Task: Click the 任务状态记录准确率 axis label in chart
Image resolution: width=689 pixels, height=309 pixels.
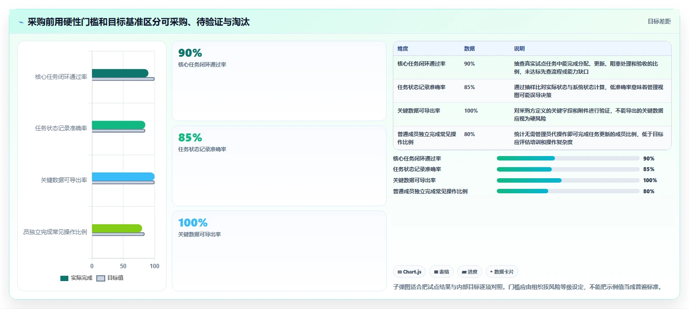Action: 61,128
